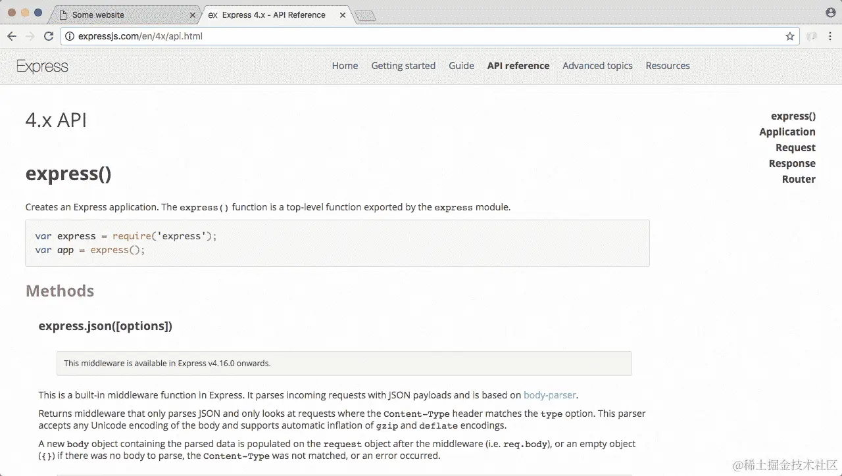Viewport: 842px width, 476px height.
Task: Open a new tab button
Action: (x=365, y=16)
